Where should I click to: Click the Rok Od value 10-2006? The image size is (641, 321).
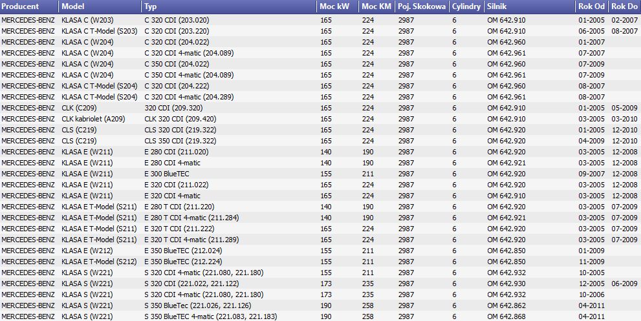pos(592,295)
